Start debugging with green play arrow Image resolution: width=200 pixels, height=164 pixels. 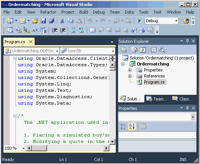[x=139, y=21]
